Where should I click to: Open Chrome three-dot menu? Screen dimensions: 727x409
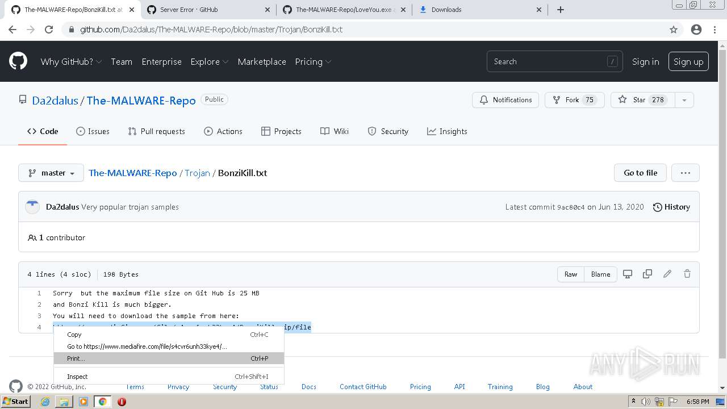[715, 30]
